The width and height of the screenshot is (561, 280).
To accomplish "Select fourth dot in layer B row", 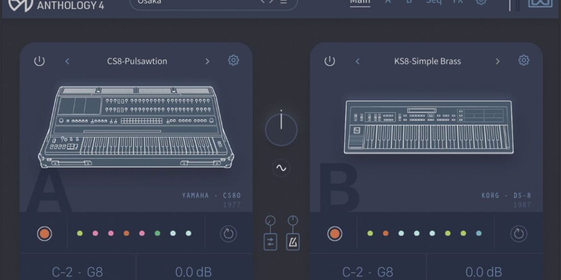I will [417, 233].
